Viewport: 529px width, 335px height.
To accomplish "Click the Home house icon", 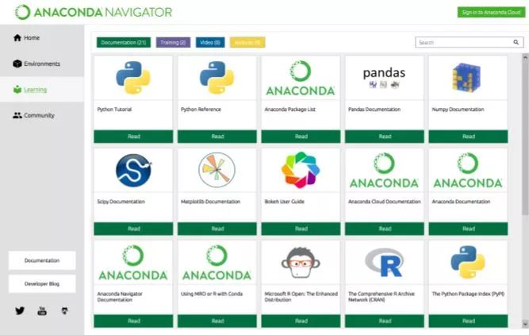I will 17,37.
